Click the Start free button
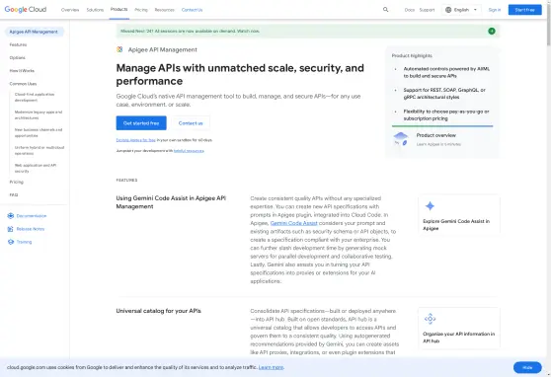Viewport: 551px width, 377px height. tap(524, 10)
